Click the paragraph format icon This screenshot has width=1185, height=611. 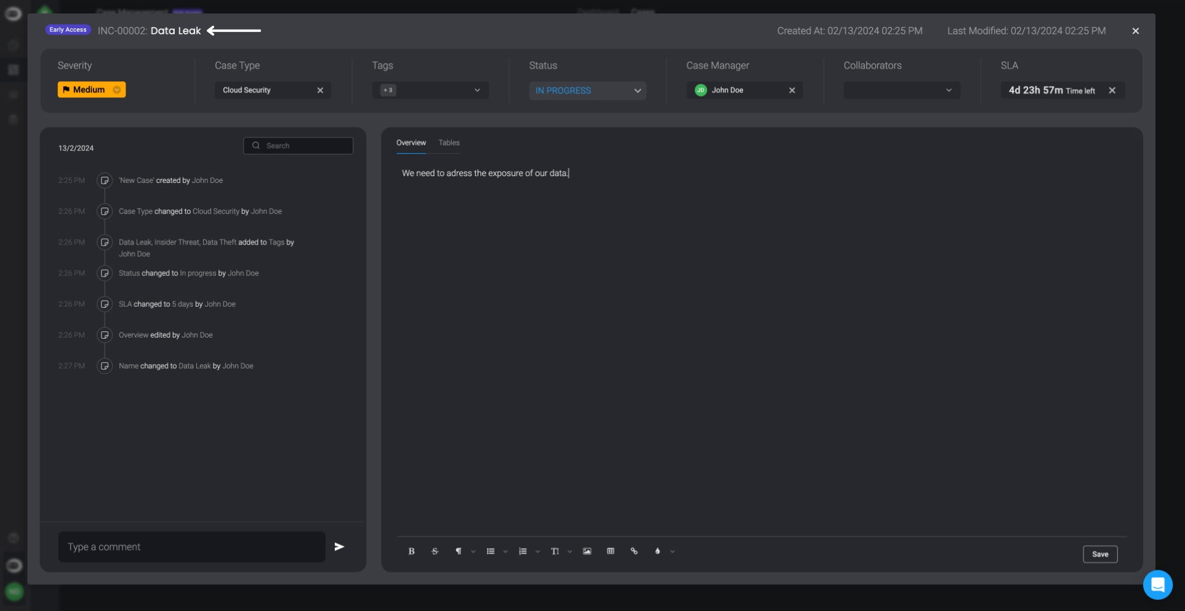tap(458, 551)
